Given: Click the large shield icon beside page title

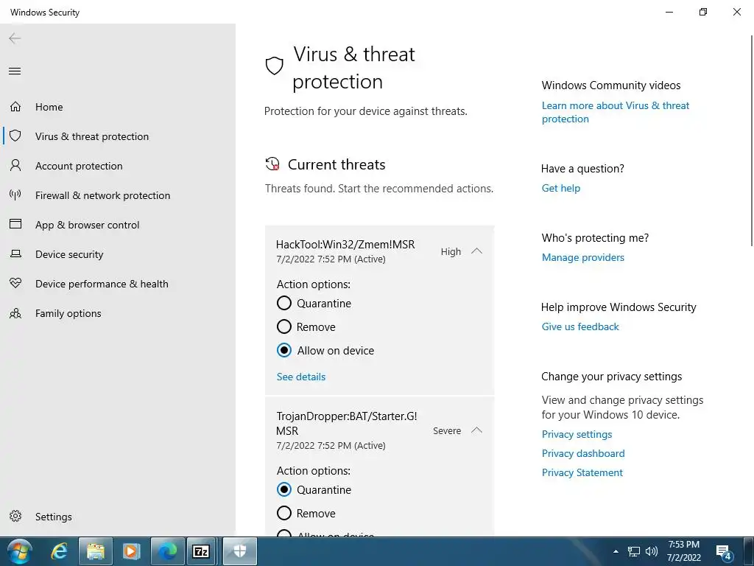Looking at the screenshot, I should [x=274, y=66].
